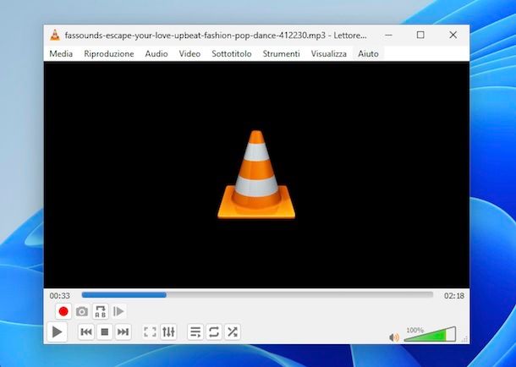The image size is (516, 367).
Task: Toggle the A-B loop button
Action: (101, 311)
